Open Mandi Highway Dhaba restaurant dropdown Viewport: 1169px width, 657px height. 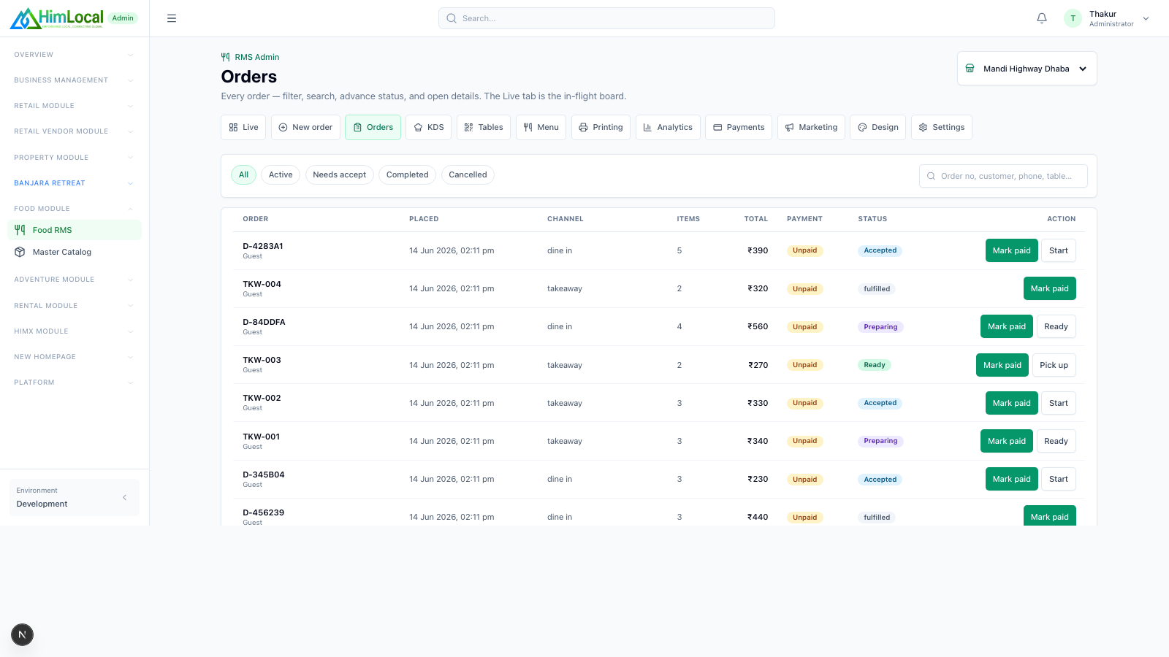[1027, 69]
